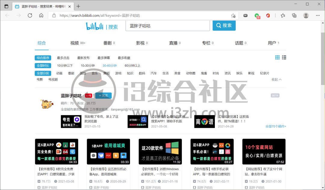
Task: Switch to grid view layout icon
Action: [277, 58]
